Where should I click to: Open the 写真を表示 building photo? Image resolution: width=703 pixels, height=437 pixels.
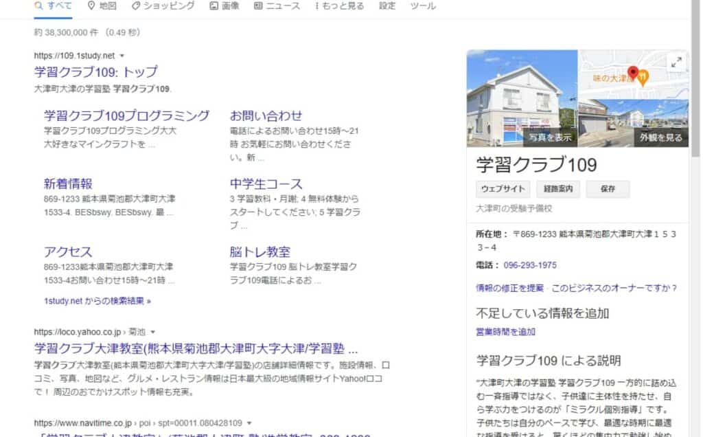[522, 98]
